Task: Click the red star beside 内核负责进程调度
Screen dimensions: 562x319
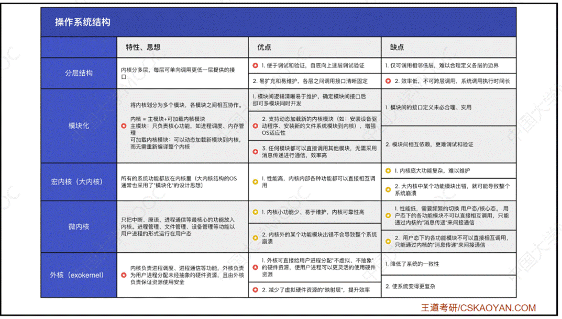Action: (x=124, y=275)
